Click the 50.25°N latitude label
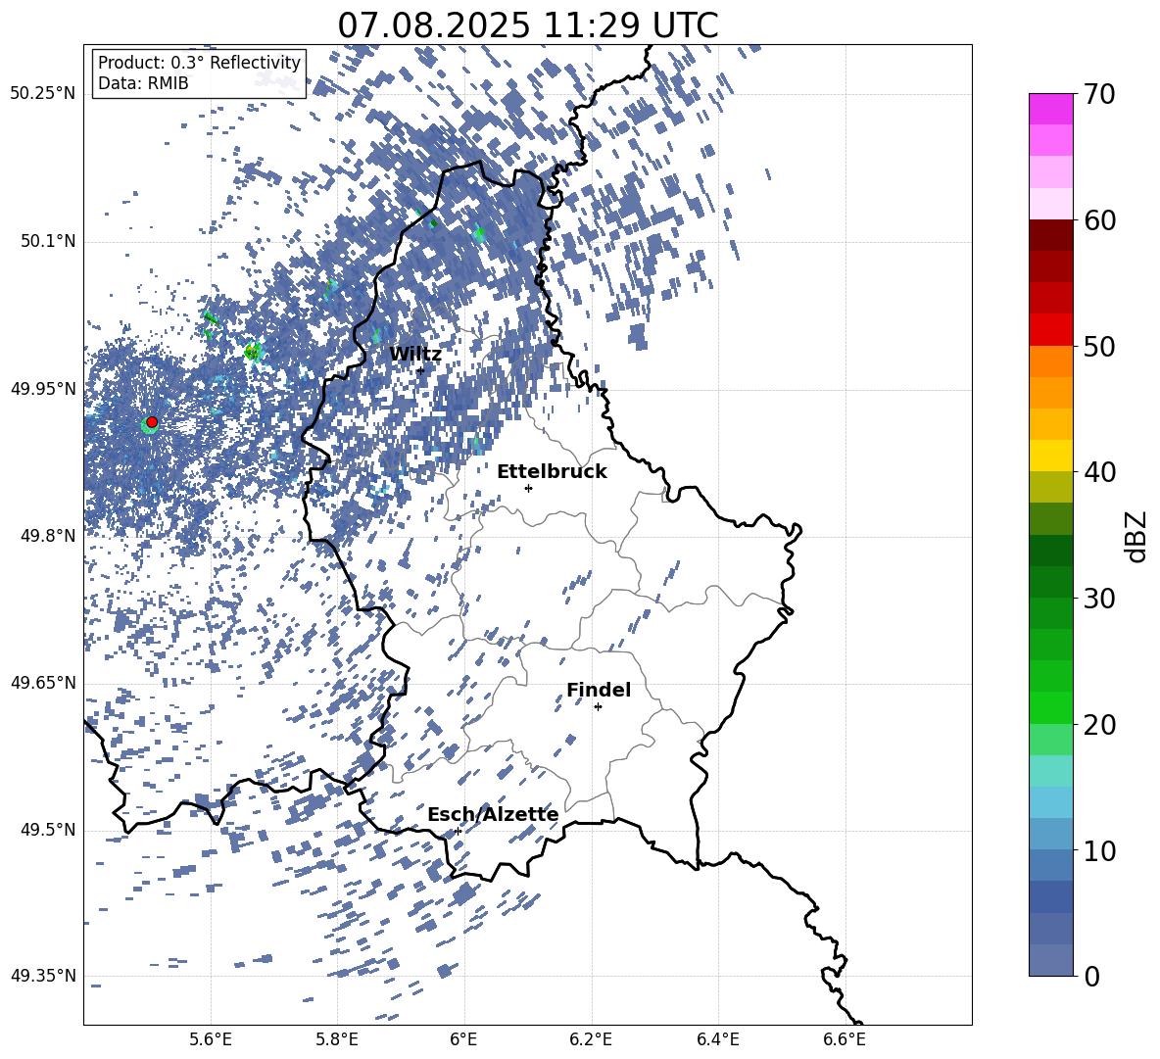 (43, 94)
